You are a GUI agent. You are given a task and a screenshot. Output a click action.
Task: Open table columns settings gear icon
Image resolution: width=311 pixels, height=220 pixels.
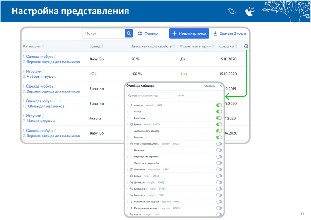pos(246,46)
